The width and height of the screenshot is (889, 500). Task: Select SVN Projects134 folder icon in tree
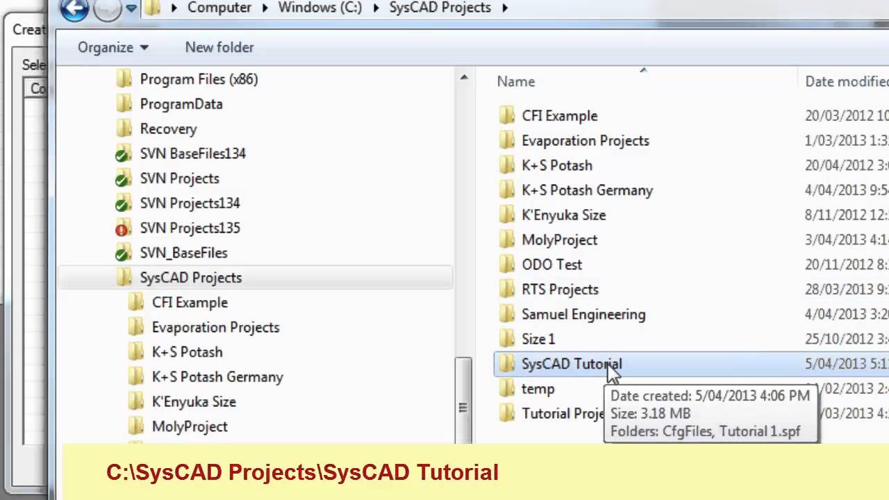pyautogui.click(x=123, y=203)
